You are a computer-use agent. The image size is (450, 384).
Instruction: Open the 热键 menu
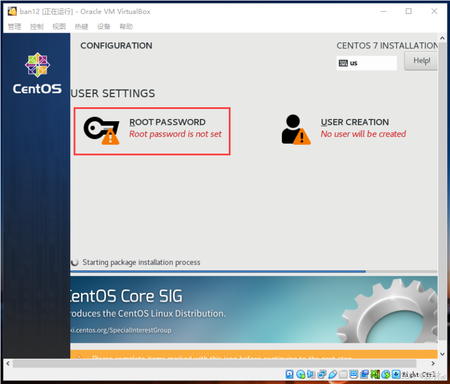81,26
